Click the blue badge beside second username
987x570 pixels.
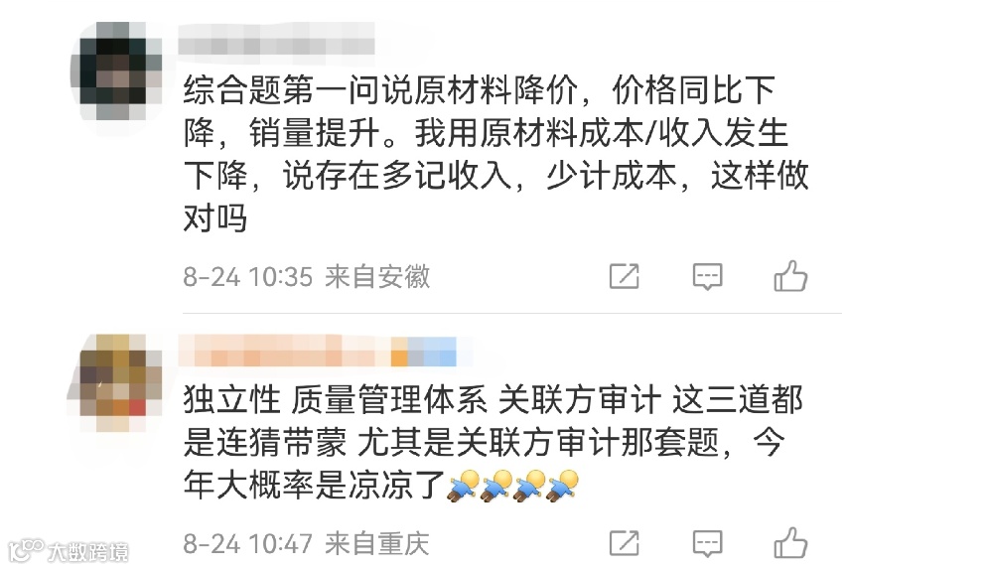tap(432, 351)
